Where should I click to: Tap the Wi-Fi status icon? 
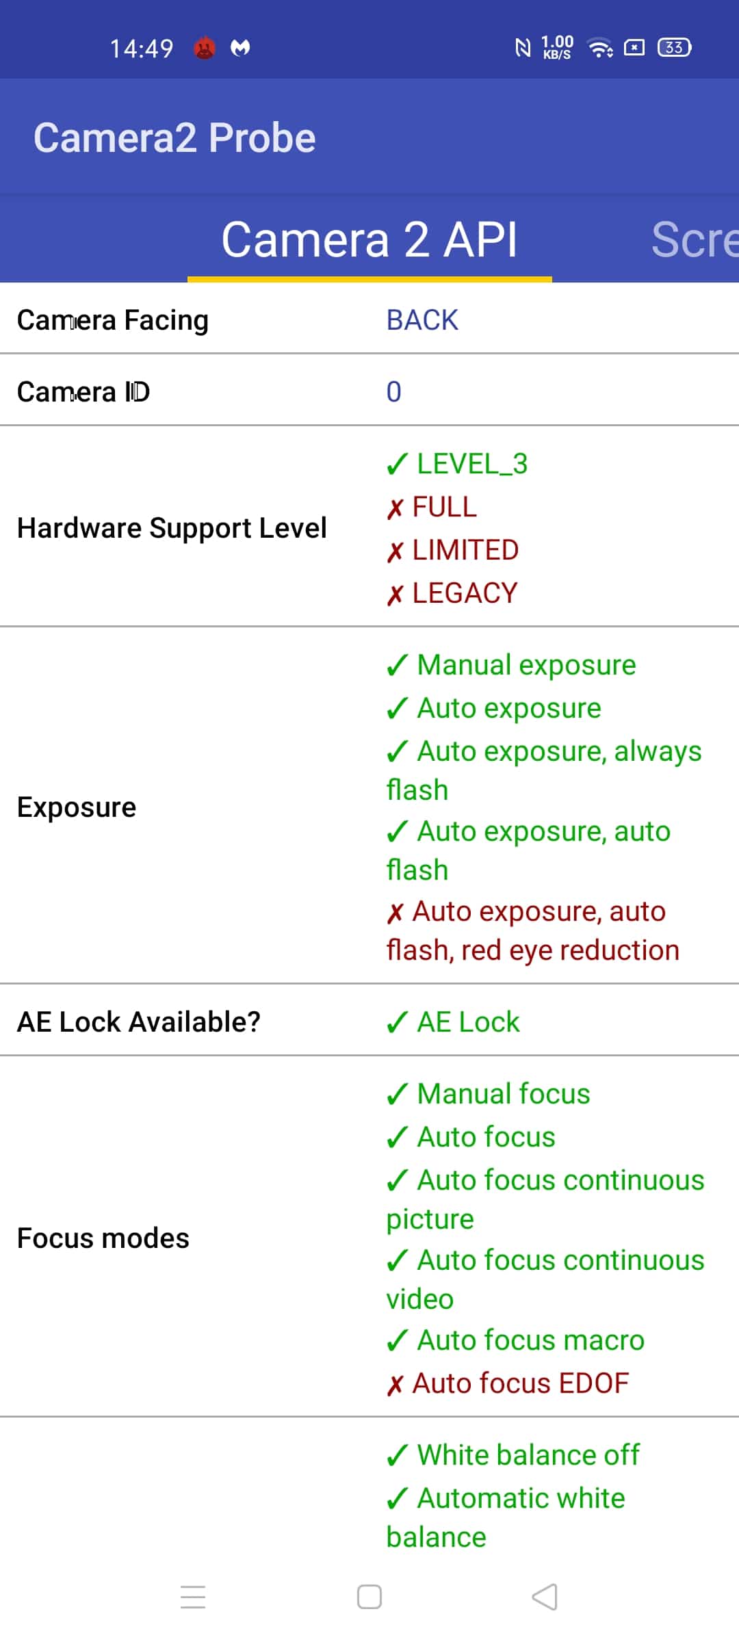600,47
